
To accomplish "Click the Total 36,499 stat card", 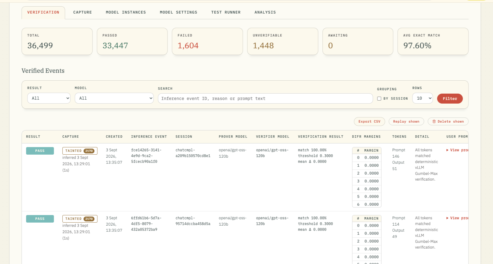I will click(57, 41).
